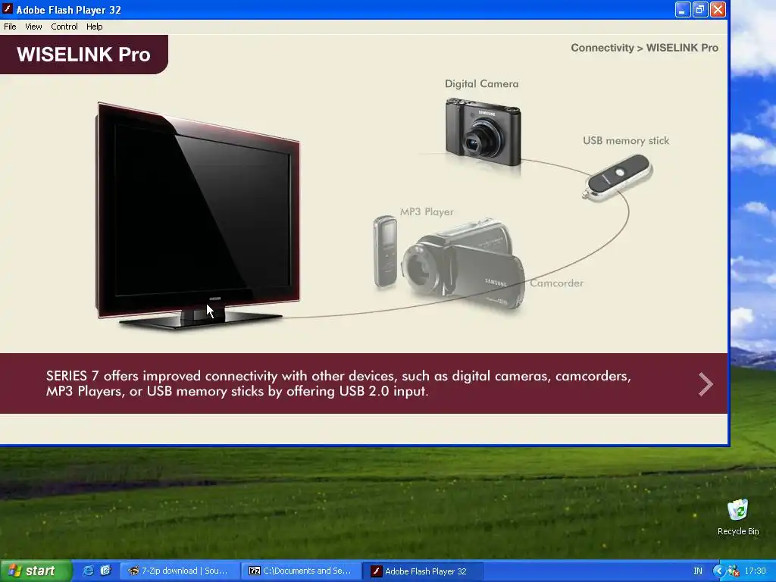Click the IN language indicator in the taskbar
Viewport: 776px width, 582px height.
pos(698,571)
